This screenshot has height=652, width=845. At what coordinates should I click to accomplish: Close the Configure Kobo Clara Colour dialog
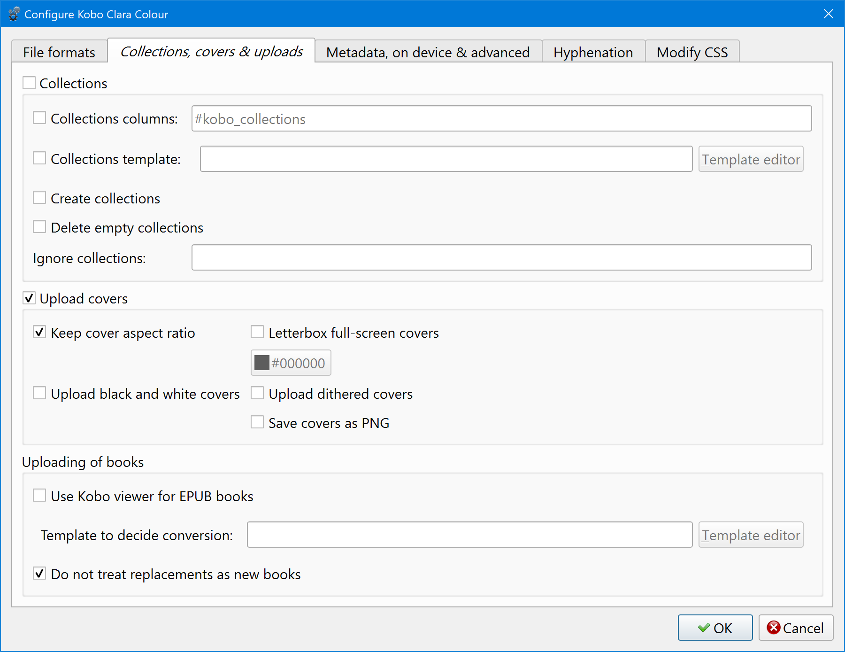click(829, 14)
